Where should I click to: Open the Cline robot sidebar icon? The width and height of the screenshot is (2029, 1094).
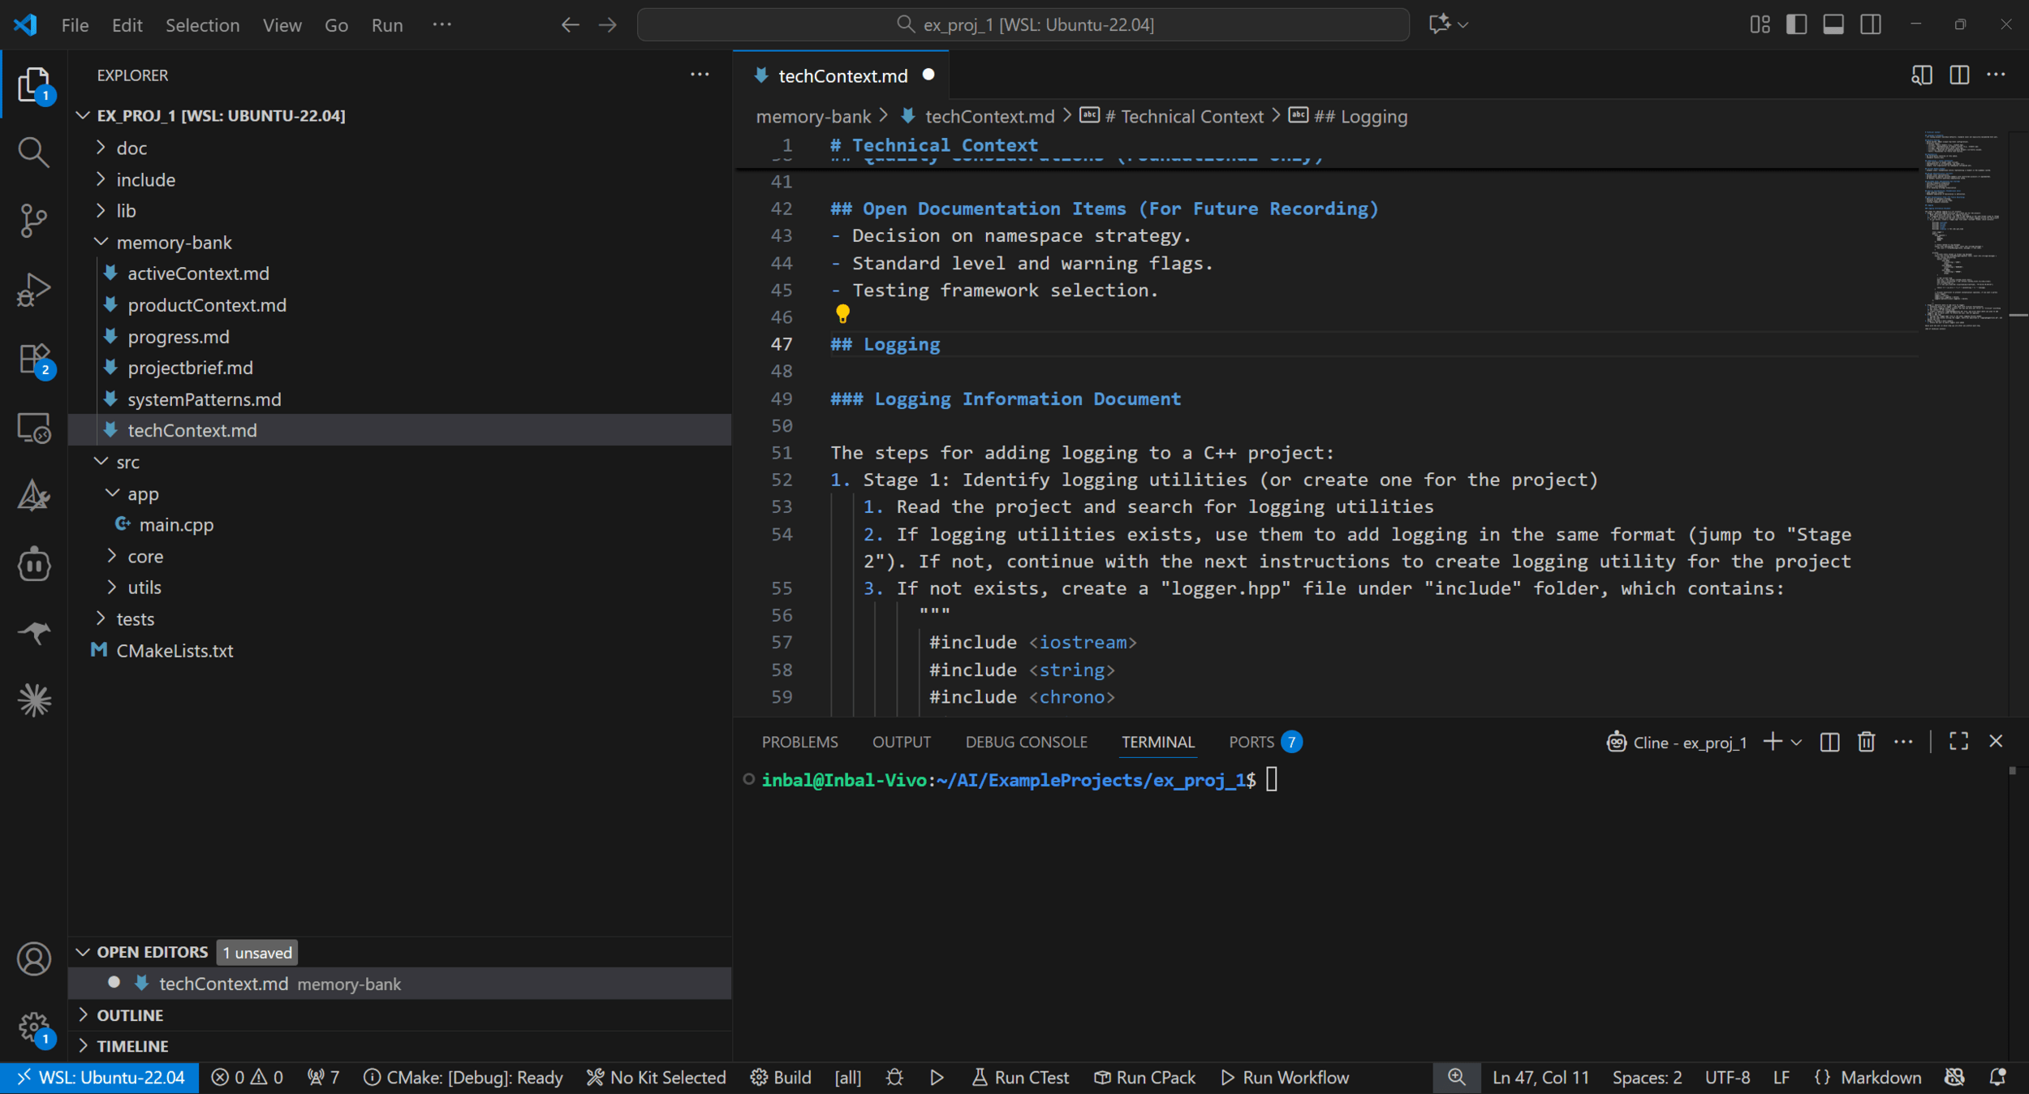coord(33,564)
